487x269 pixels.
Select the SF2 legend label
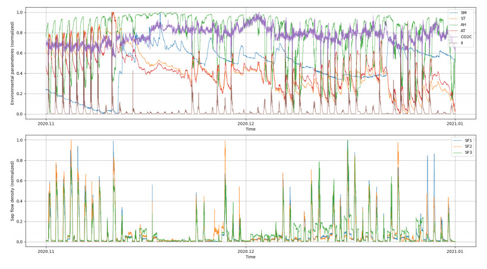pyautogui.click(x=468, y=146)
